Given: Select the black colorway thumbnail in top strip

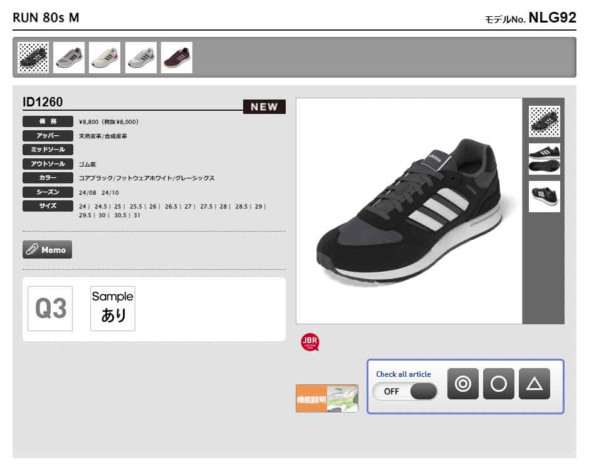Looking at the screenshot, I should (33, 58).
